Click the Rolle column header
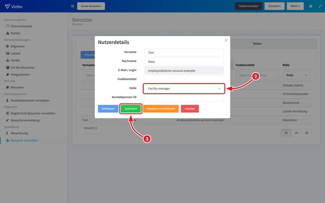Viewport: 325px width, 203px height. (x=286, y=65)
